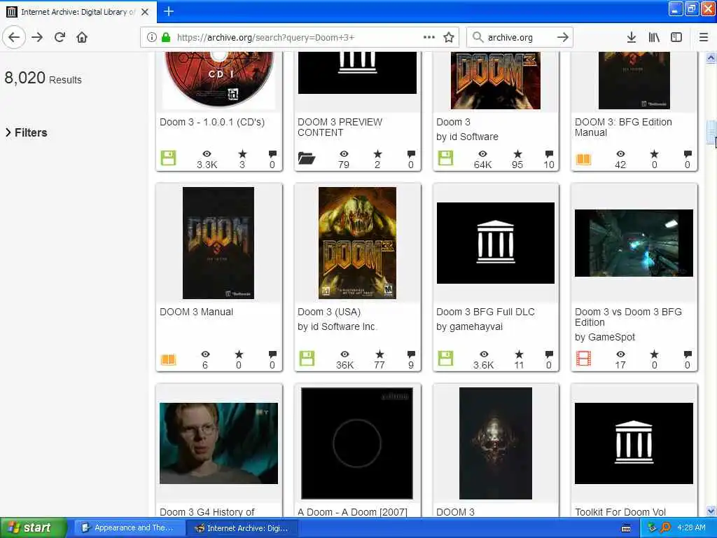
Task: Open creator link GameSpot
Action: click(611, 337)
